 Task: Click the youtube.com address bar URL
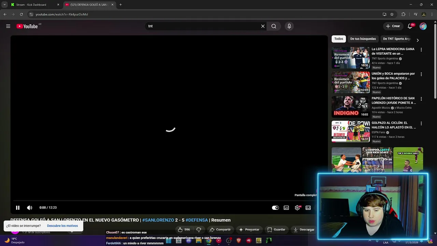pyautogui.click(x=62, y=14)
